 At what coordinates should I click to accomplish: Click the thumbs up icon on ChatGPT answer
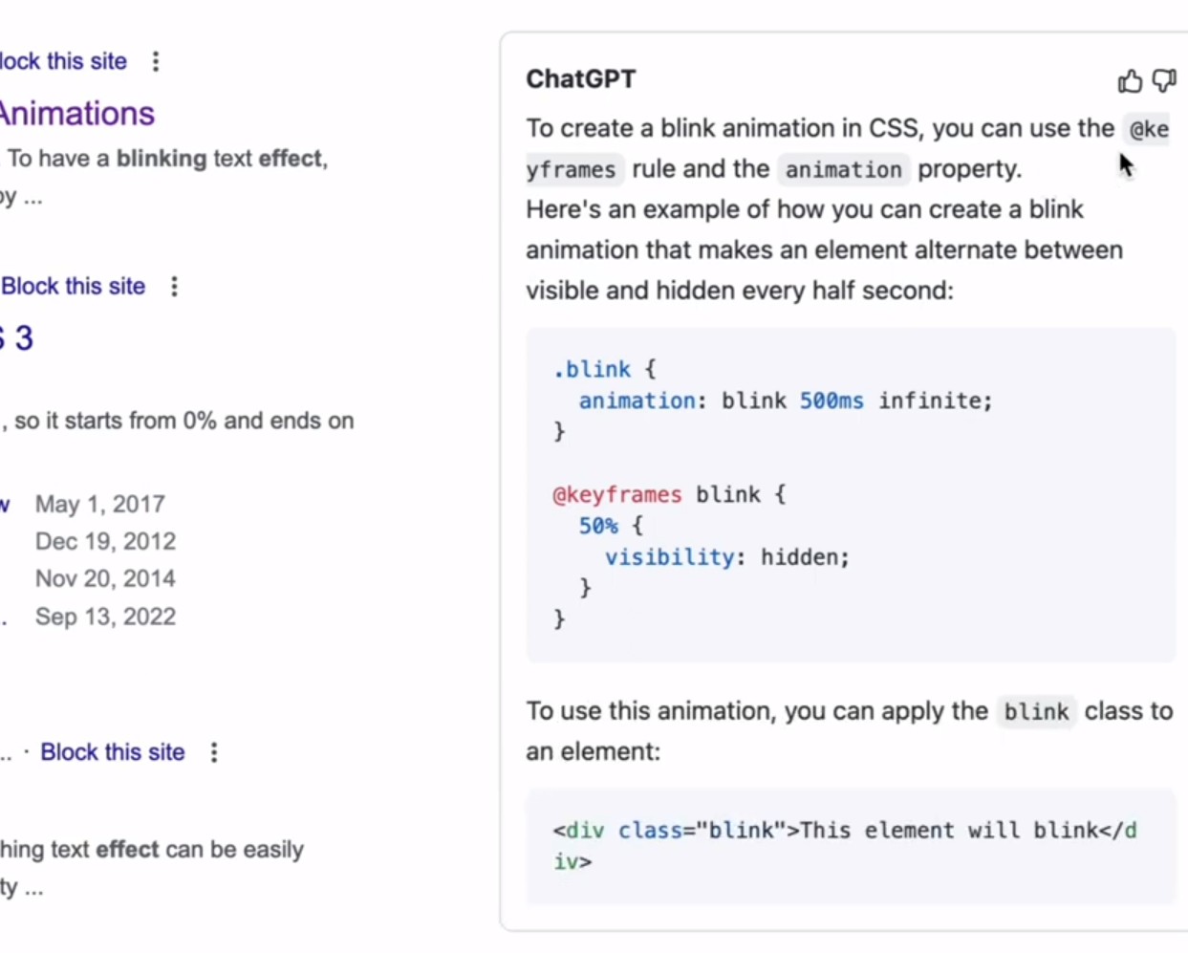pos(1130,81)
